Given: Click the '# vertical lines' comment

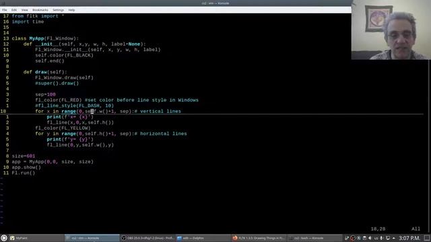Looking at the screenshot, I should [x=158, y=112].
